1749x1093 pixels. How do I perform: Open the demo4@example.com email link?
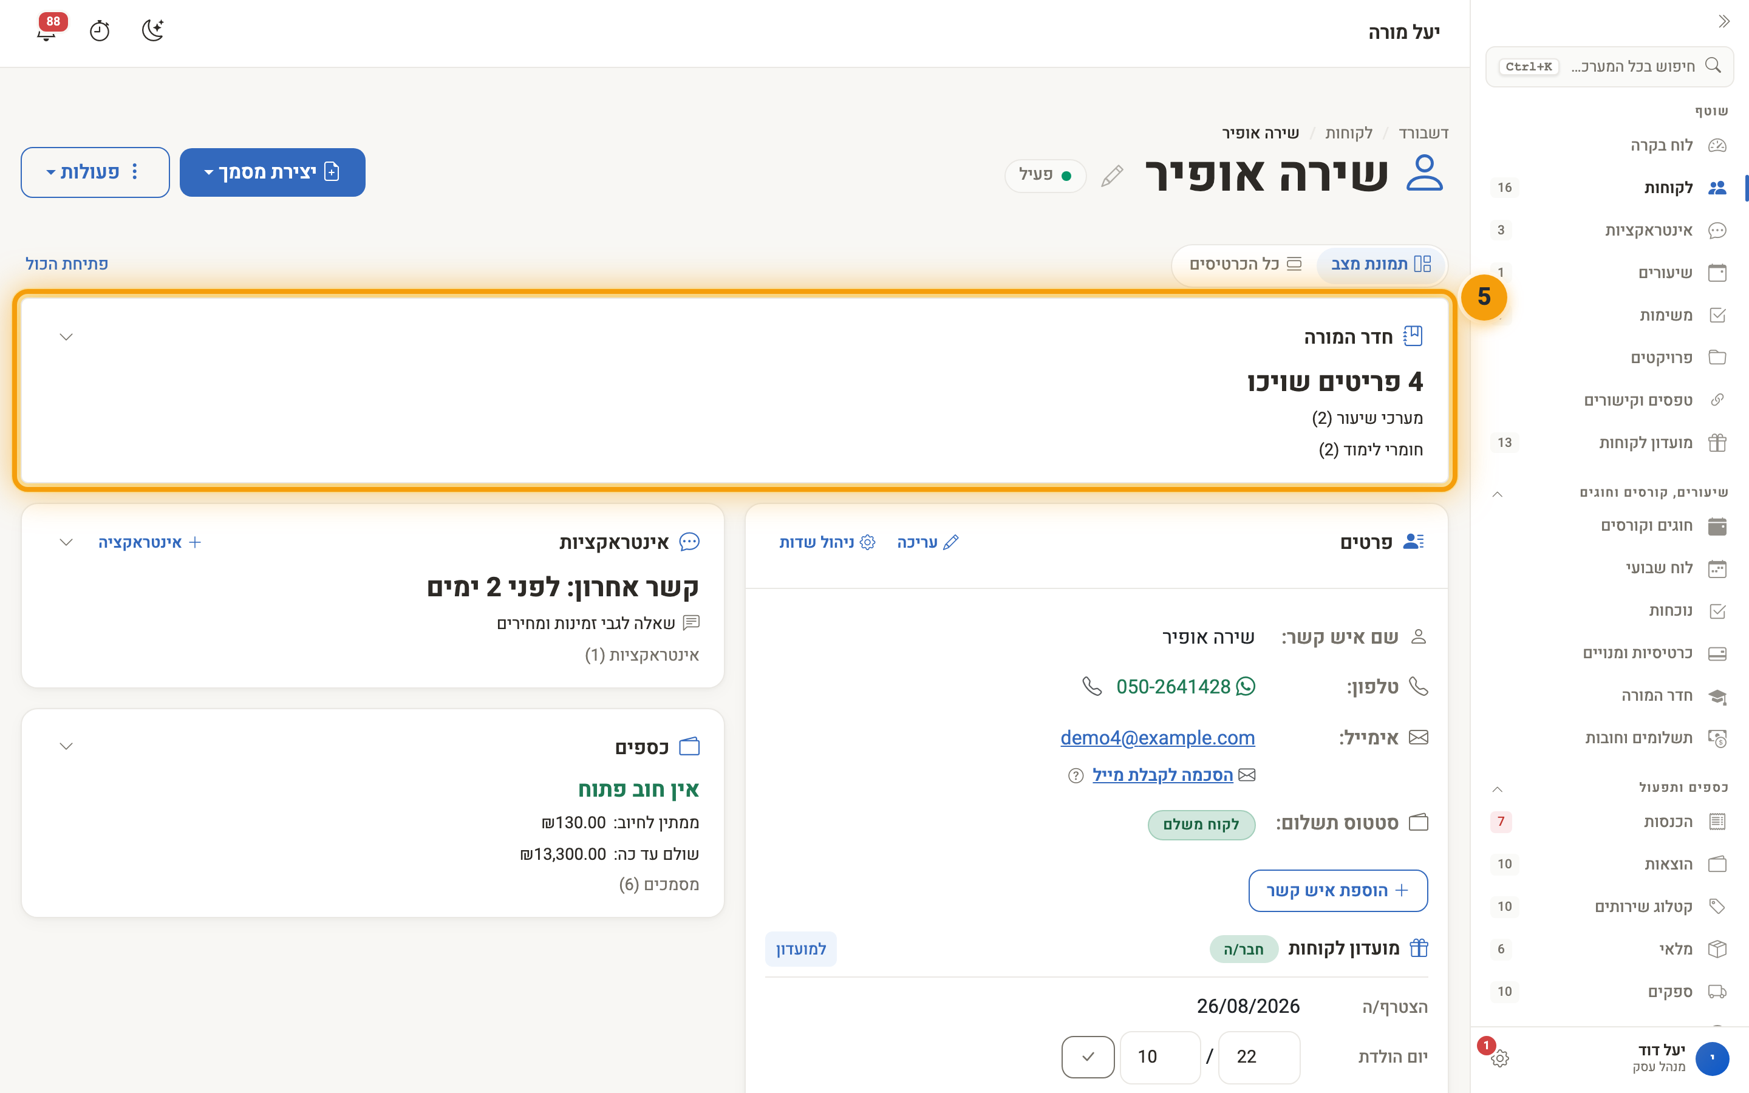(x=1157, y=737)
